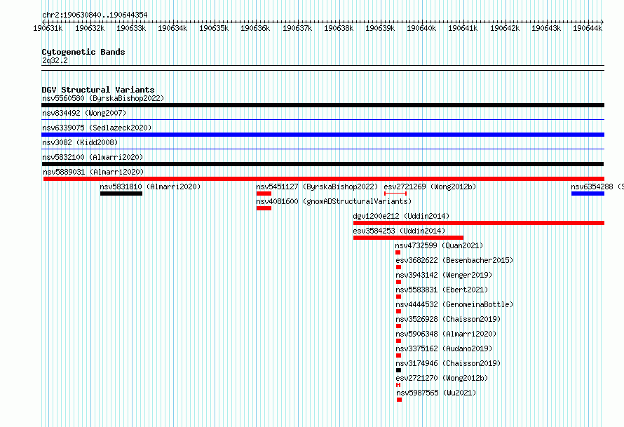
Task: Select the small red nsv5906348 marker
Action: 399,341
